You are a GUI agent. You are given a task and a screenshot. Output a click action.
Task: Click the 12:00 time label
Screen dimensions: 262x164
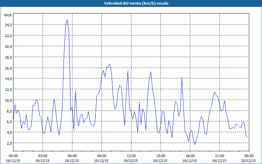(131, 156)
